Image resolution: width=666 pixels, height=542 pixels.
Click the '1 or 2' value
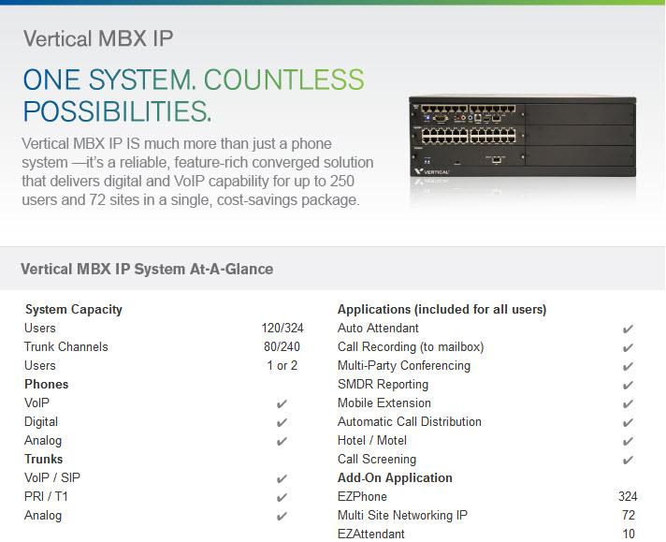[x=282, y=366]
